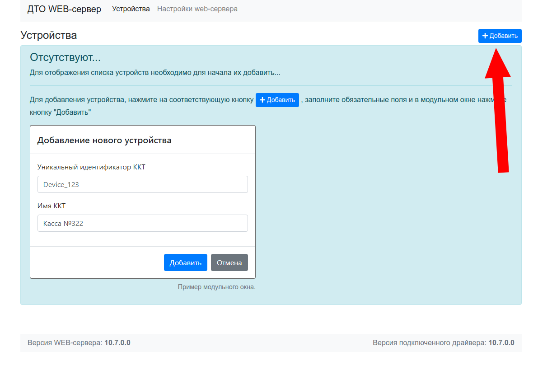The width and height of the screenshot is (552, 370).
Task: Click the Добавление нового устройства modal title
Action: coord(104,140)
